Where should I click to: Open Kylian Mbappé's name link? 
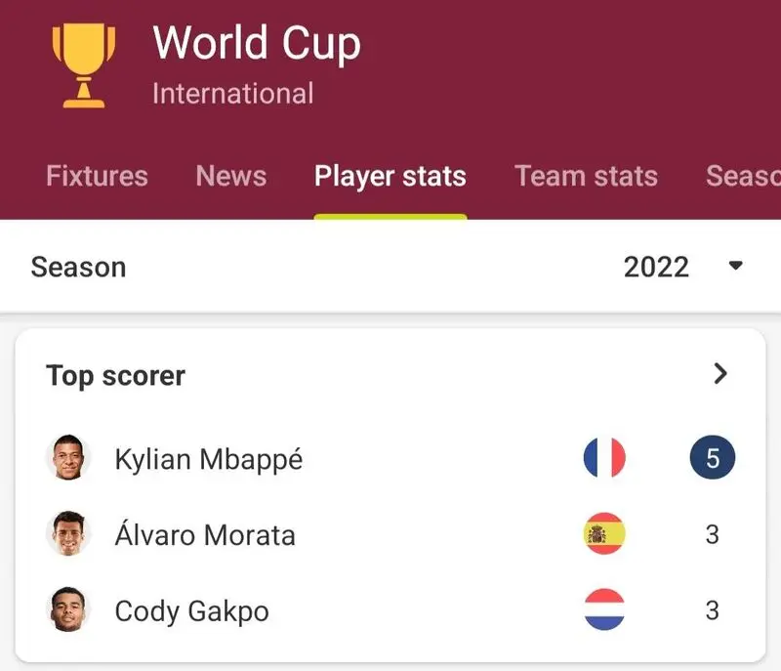(x=209, y=459)
